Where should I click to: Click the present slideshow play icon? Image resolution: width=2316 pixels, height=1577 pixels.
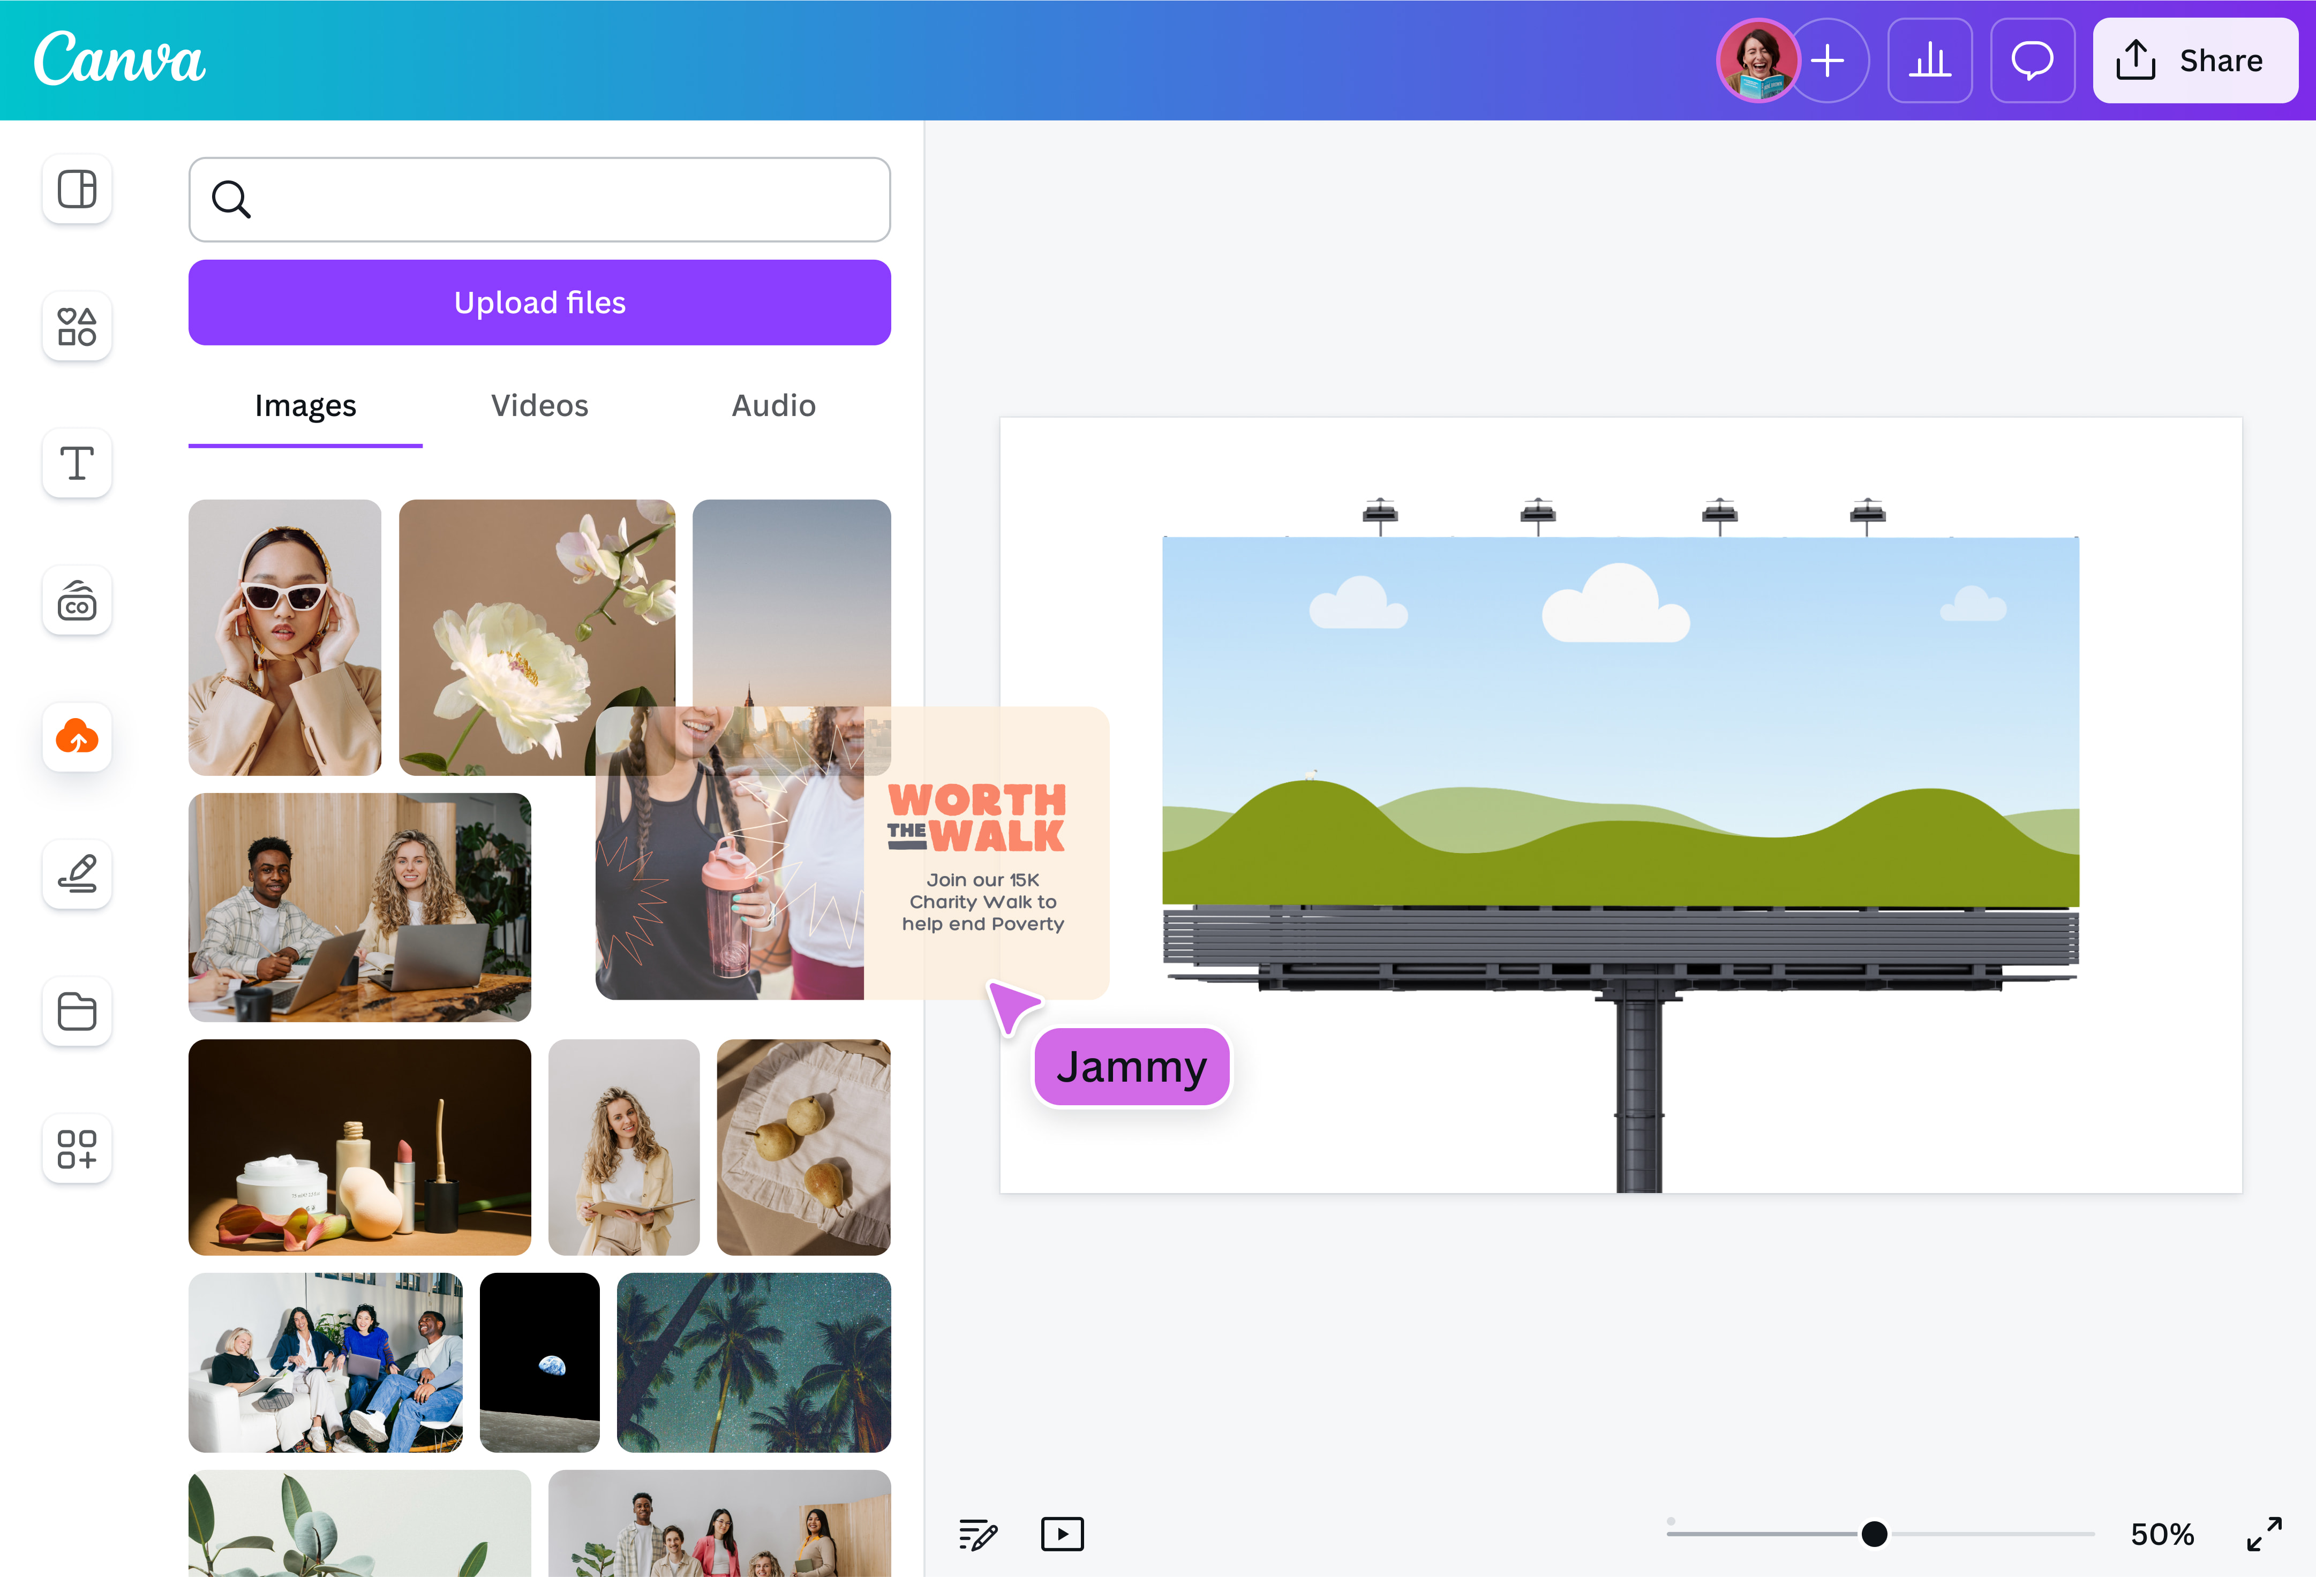pyautogui.click(x=1062, y=1534)
